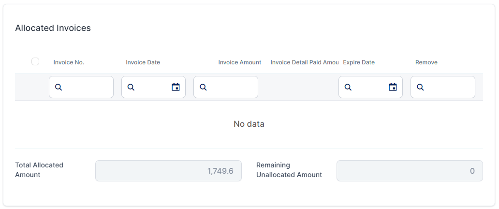Image resolution: width=499 pixels, height=209 pixels.
Task: Sort by Invoice Date column header
Action: [x=143, y=62]
